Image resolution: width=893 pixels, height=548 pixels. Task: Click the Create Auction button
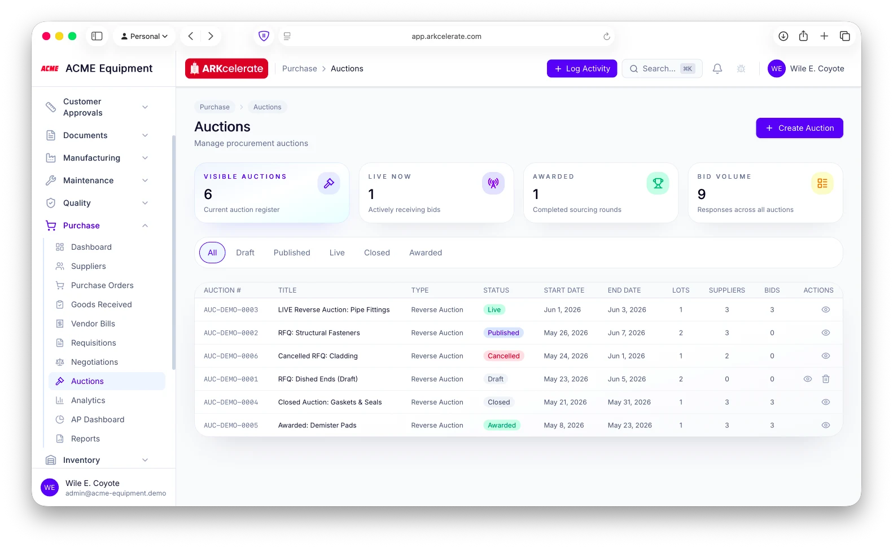tap(799, 128)
